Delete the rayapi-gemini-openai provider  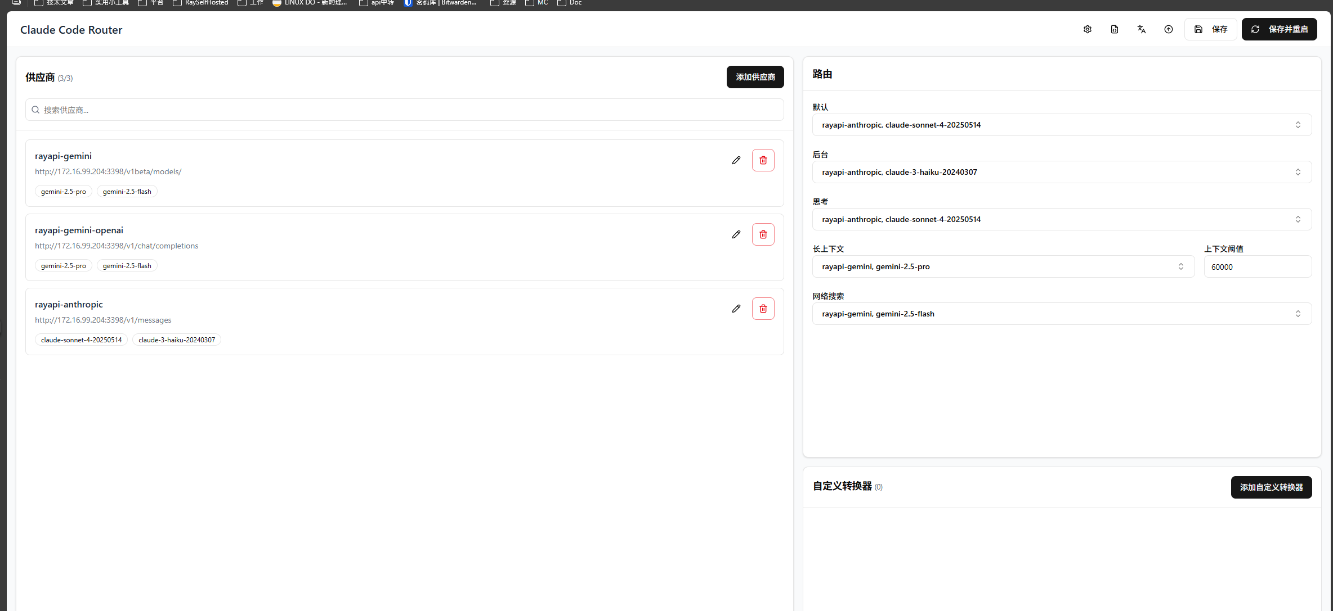pyautogui.click(x=763, y=234)
